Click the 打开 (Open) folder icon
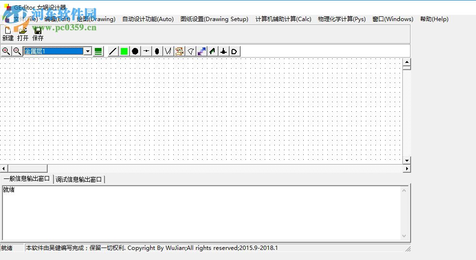 click(x=23, y=31)
